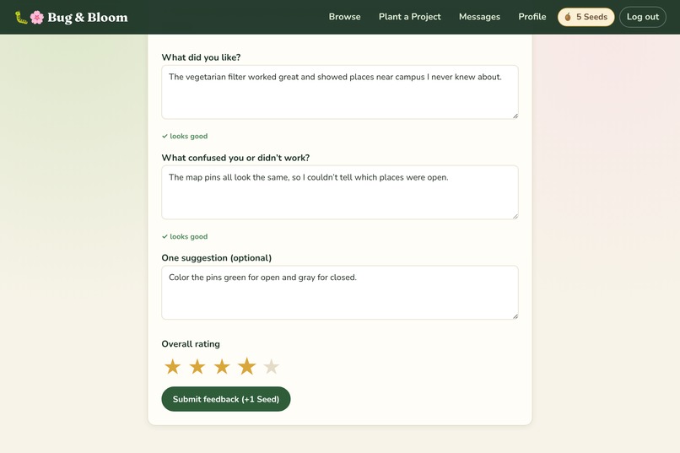Click the pink flower logo icon
The image size is (680, 453).
point(37,18)
